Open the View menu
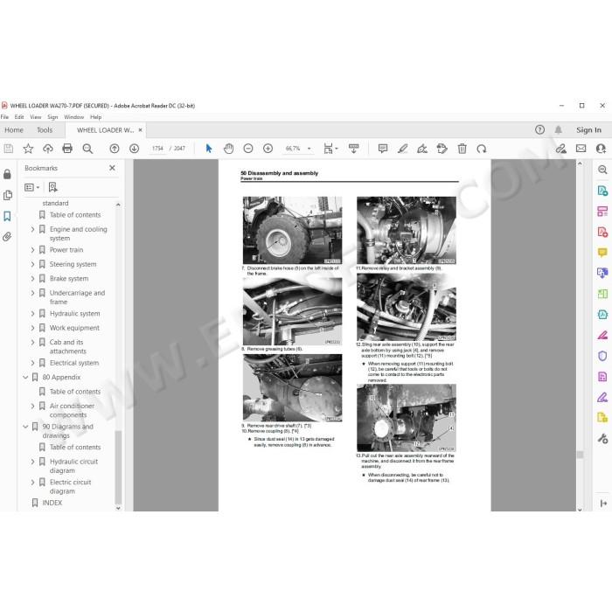The width and height of the screenshot is (612, 612). point(36,116)
